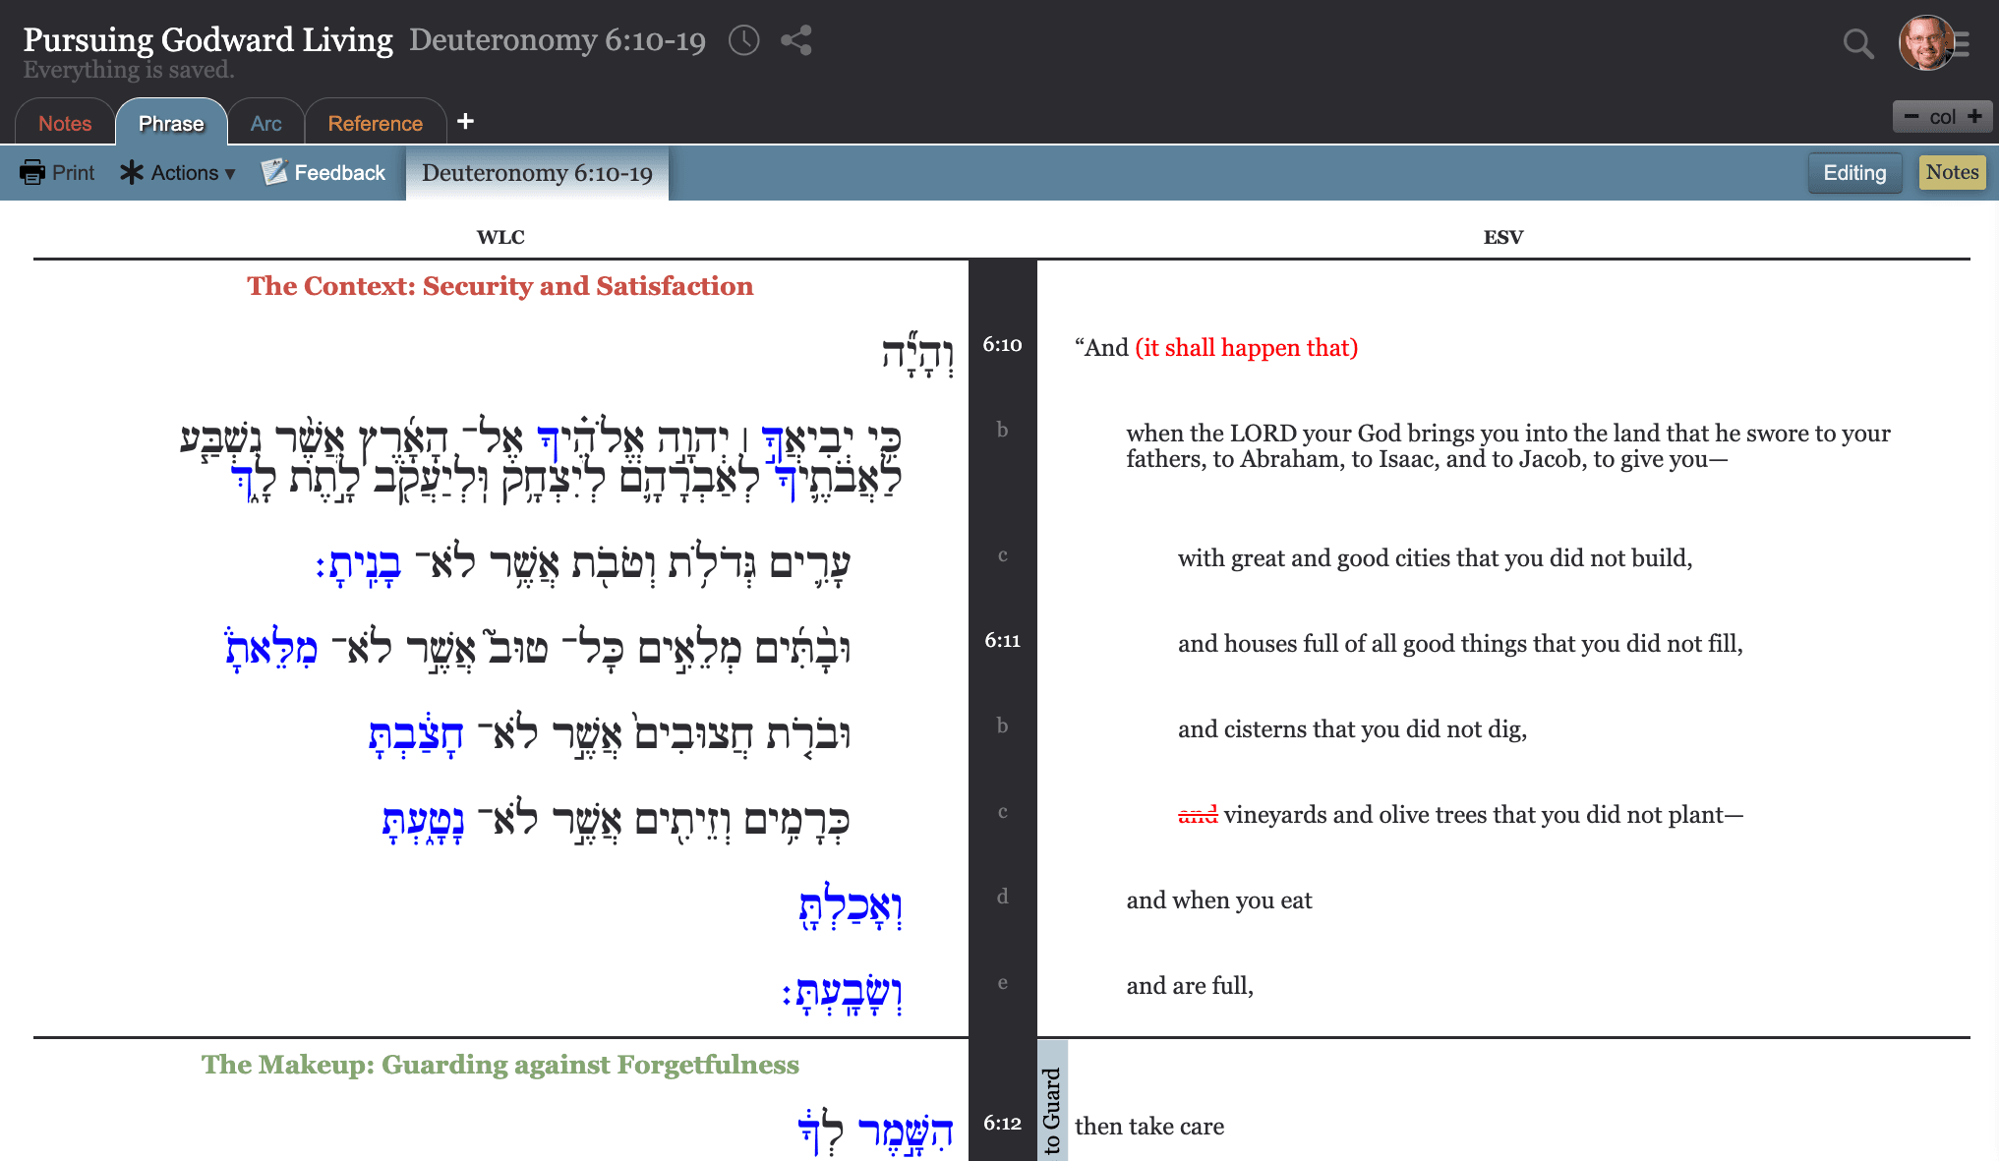Click the Print printer icon
Viewport: 1999px width, 1161px height.
[32, 172]
